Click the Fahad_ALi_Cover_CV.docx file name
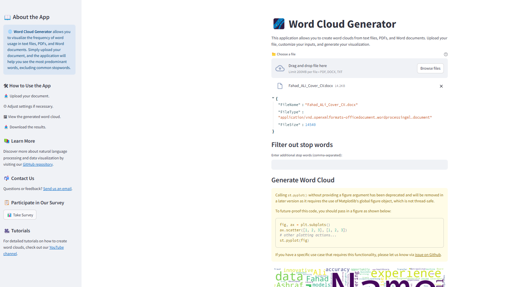 311,86
